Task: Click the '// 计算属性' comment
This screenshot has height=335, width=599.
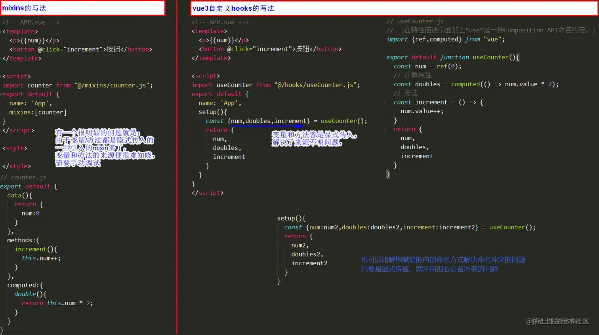Action: point(412,75)
